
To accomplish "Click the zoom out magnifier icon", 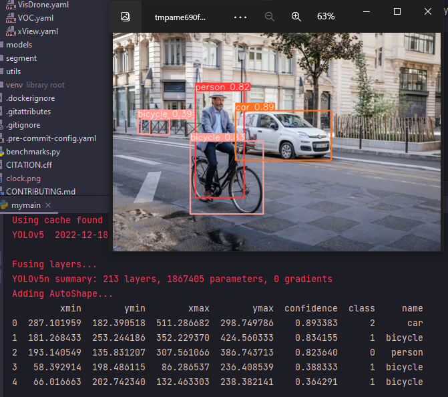I will coord(270,17).
